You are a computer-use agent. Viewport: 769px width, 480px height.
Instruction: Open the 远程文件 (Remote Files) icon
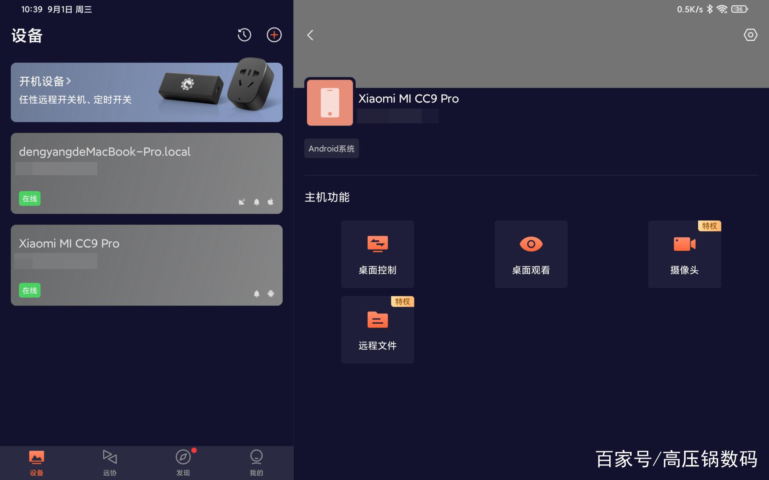pos(378,329)
